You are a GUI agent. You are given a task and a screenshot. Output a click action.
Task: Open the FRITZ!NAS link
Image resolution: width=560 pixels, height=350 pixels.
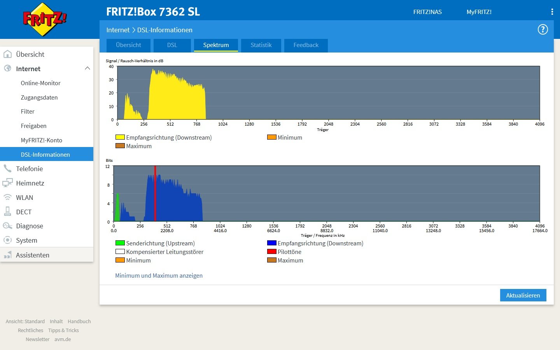click(x=427, y=12)
